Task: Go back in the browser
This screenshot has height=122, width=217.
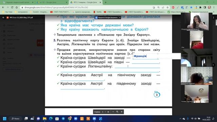Action: pos(3,7)
